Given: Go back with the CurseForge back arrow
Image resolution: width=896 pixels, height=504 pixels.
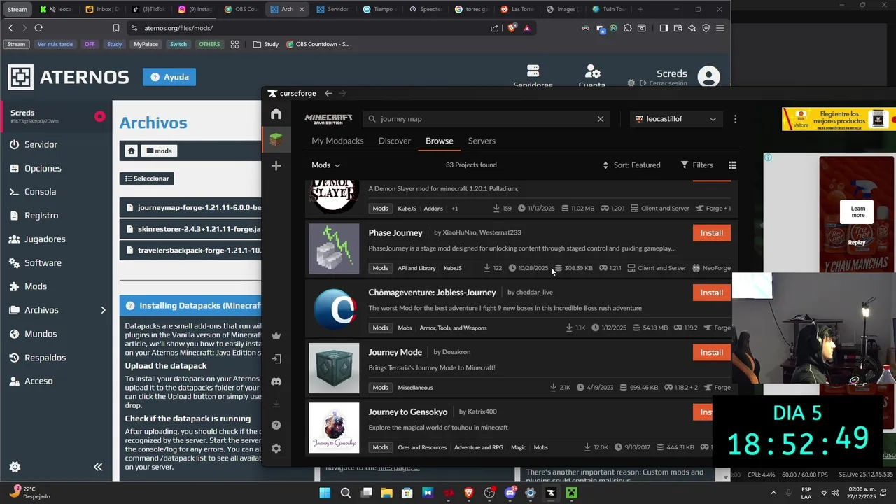Looking at the screenshot, I should coord(328,93).
